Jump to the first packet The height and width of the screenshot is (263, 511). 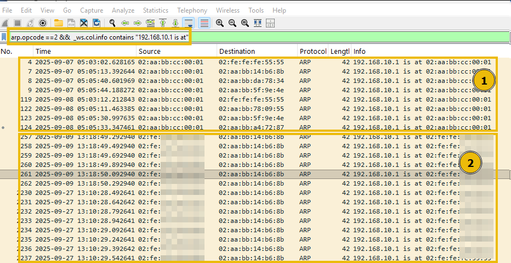click(x=163, y=23)
